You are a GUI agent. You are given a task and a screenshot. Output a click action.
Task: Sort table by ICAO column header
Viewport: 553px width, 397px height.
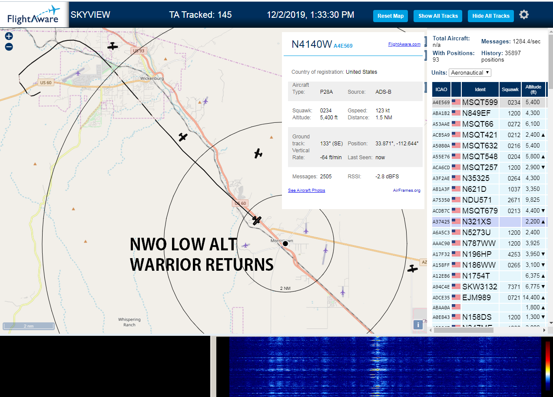pyautogui.click(x=441, y=89)
